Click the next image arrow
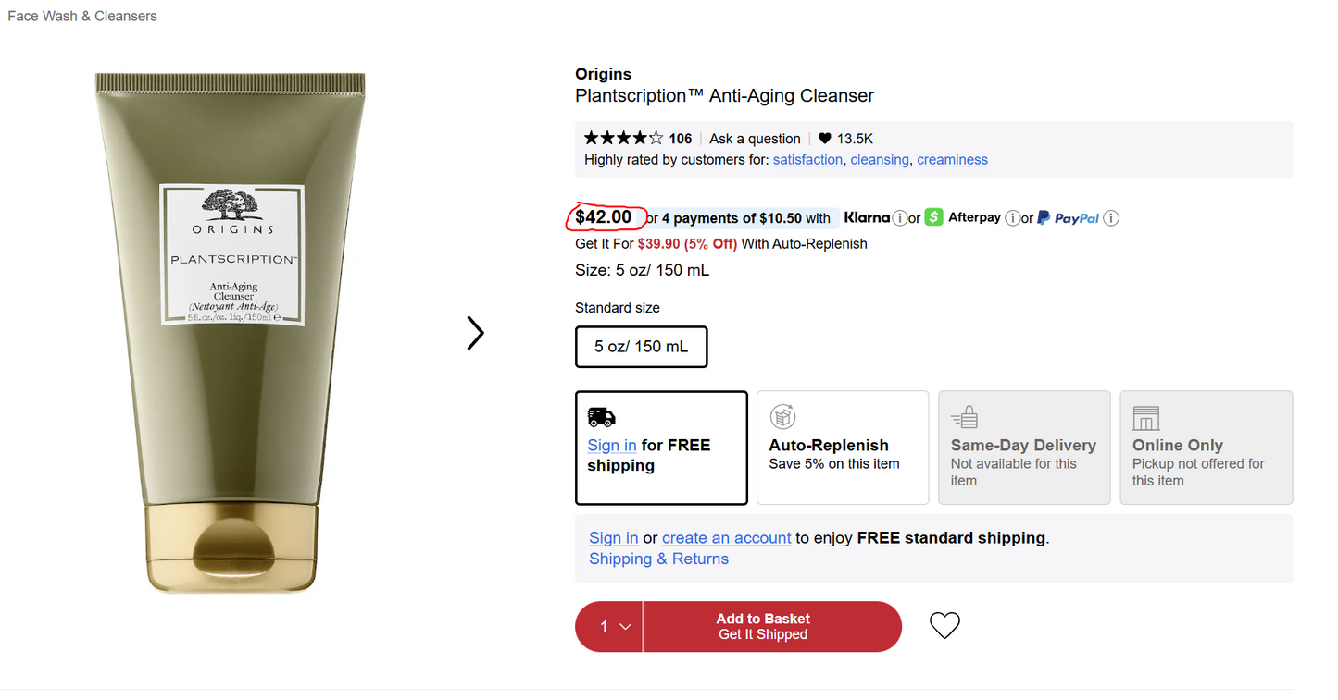The image size is (1338, 700). pos(474,333)
